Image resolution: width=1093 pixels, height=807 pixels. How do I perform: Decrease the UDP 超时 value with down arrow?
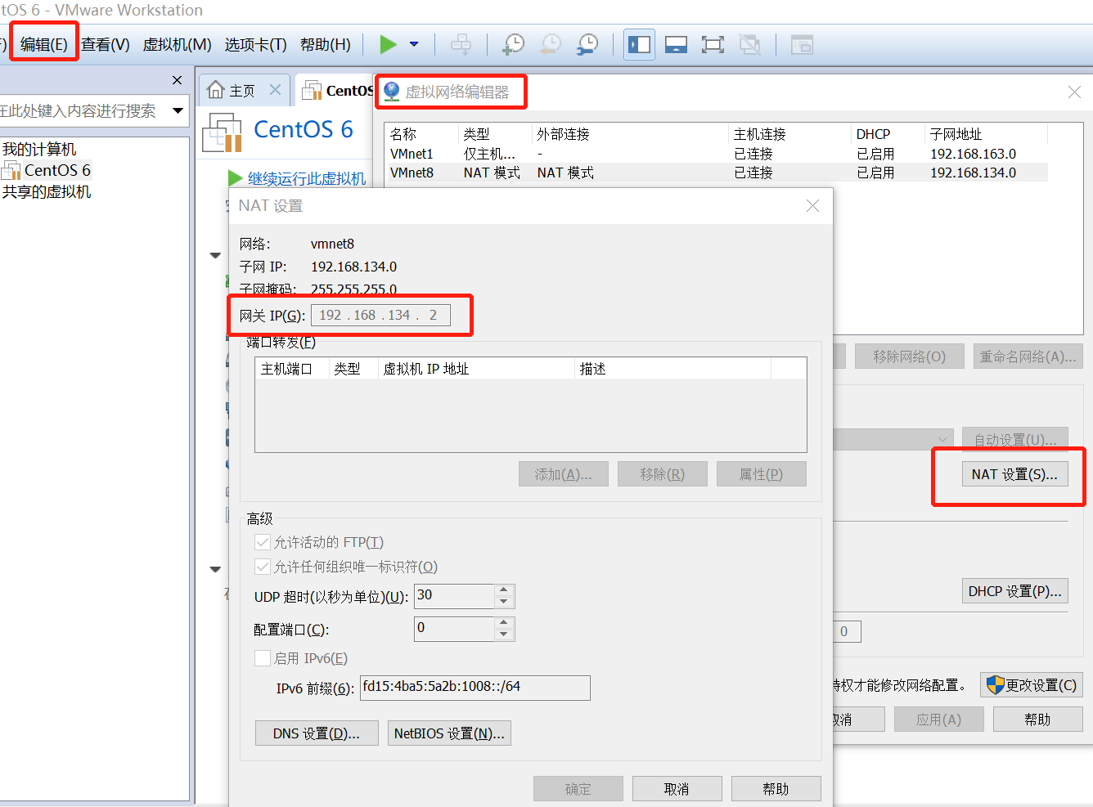[504, 602]
